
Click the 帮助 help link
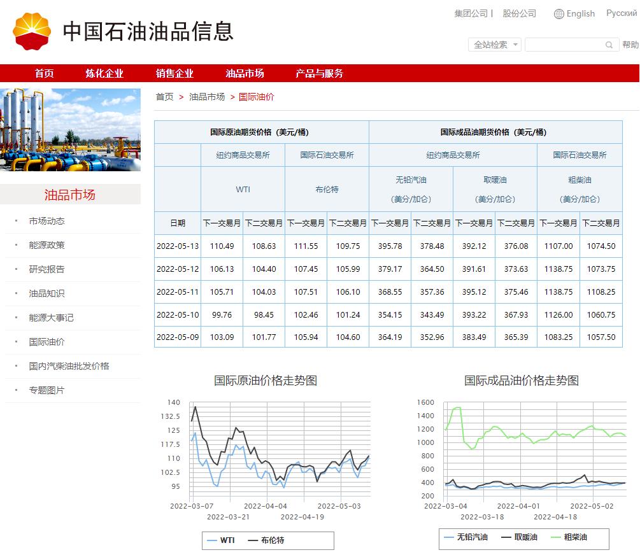pyautogui.click(x=630, y=45)
